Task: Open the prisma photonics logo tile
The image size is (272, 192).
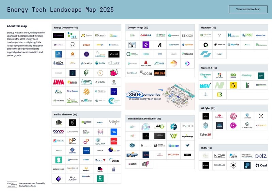Action: pyautogui.click(x=160, y=145)
